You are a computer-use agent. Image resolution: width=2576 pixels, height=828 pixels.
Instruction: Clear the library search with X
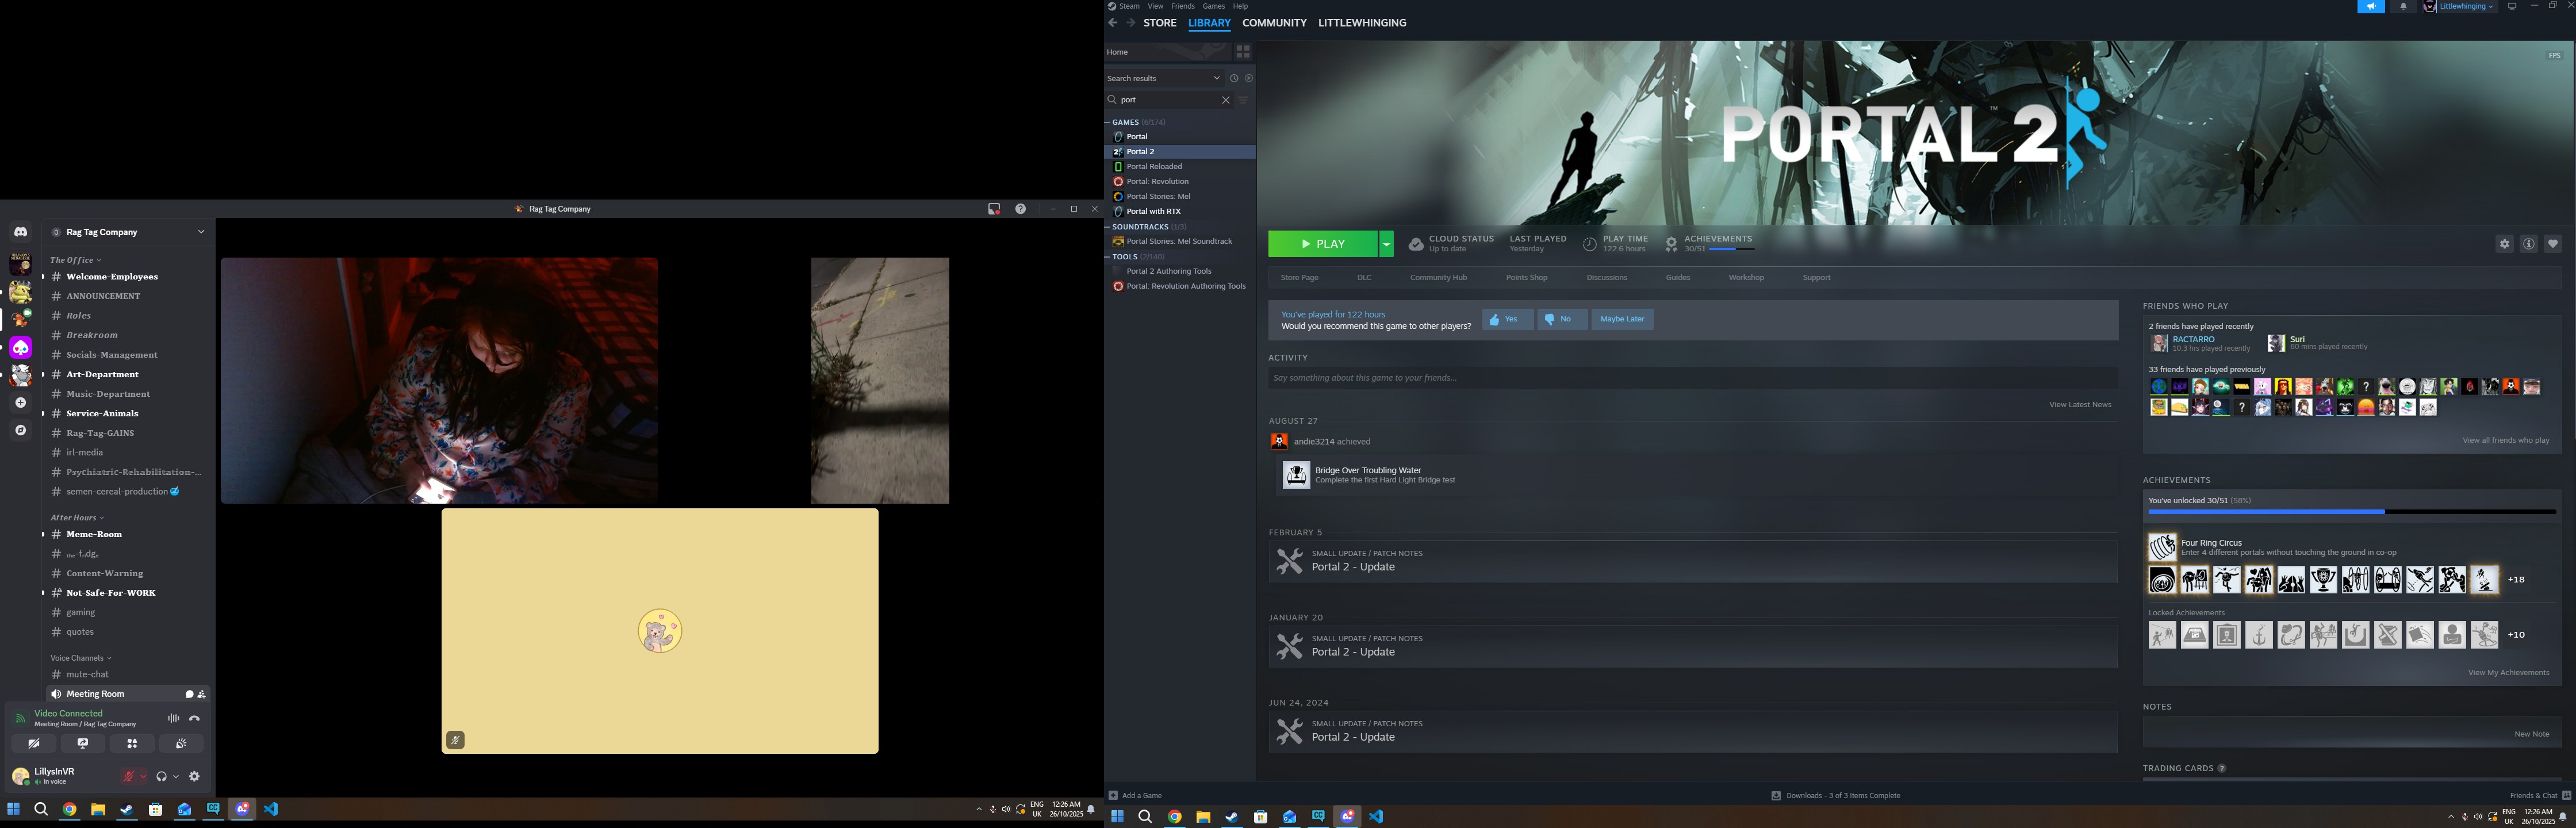1226,100
